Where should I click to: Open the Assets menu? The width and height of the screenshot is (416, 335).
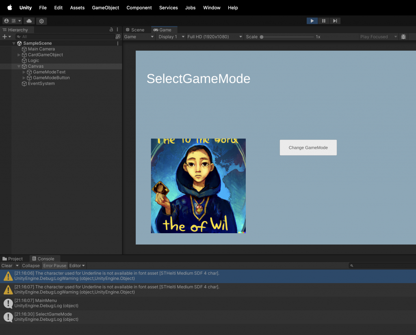click(x=77, y=8)
